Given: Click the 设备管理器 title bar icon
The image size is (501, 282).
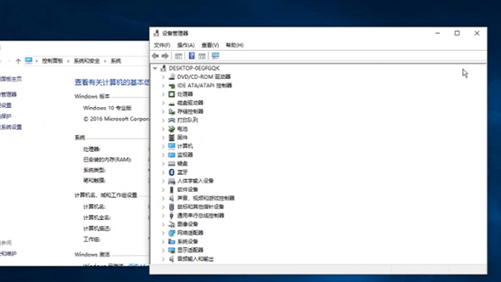Looking at the screenshot, I should pyautogui.click(x=156, y=33).
